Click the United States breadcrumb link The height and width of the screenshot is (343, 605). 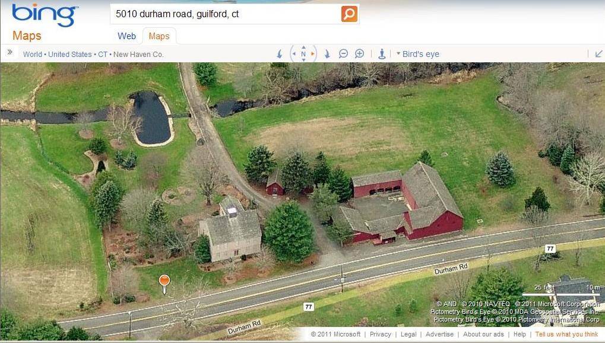tap(70, 55)
